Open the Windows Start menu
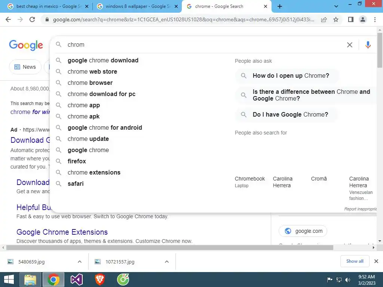Image resolution: width=383 pixels, height=287 pixels. pos(9,280)
